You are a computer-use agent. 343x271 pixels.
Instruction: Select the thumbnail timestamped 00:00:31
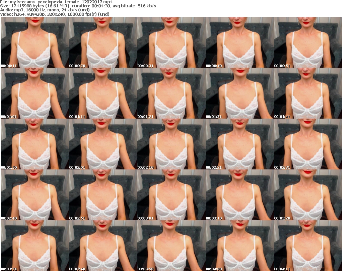pos(171,42)
